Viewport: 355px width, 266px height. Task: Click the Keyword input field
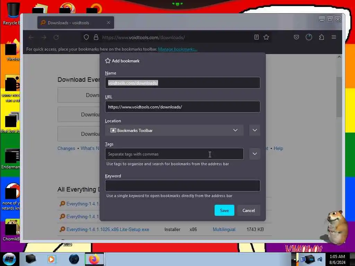tap(182, 186)
